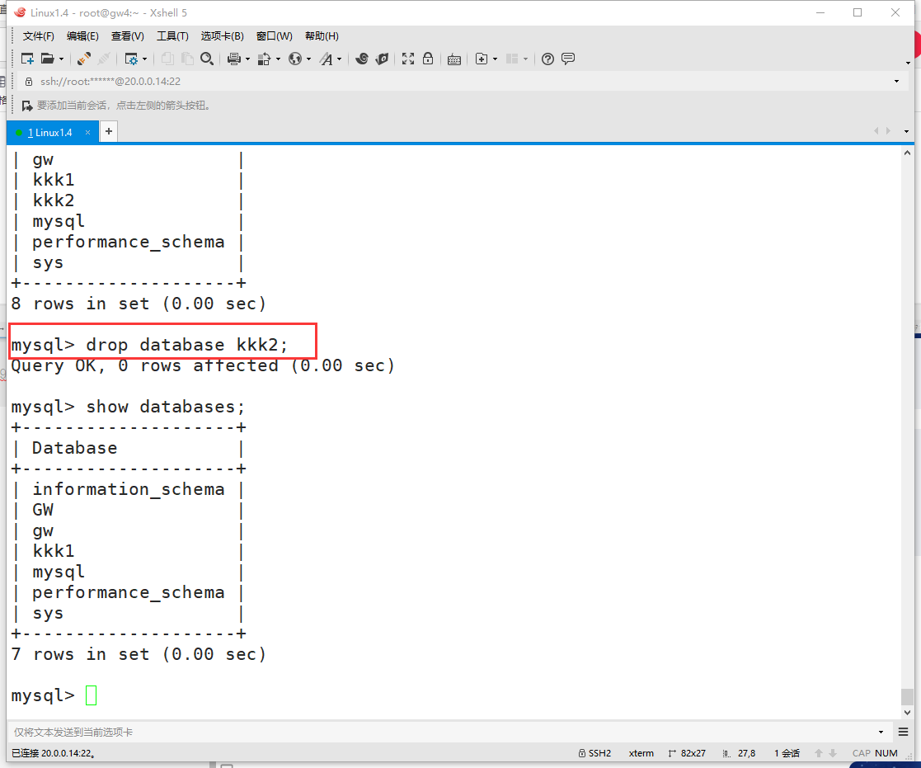
Task: Click the Paste icon in toolbar
Action: [x=187, y=59]
